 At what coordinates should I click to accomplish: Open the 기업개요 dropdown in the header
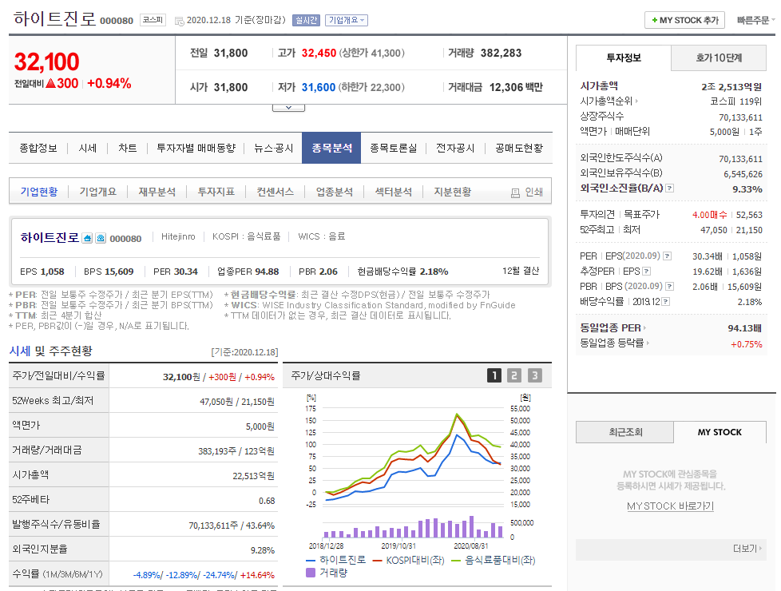tap(347, 21)
